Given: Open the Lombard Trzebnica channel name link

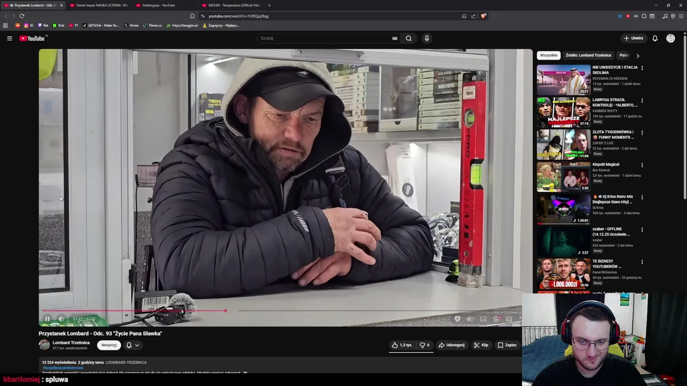Looking at the screenshot, I should coord(71,343).
